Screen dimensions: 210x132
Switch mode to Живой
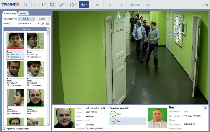pos(26,18)
